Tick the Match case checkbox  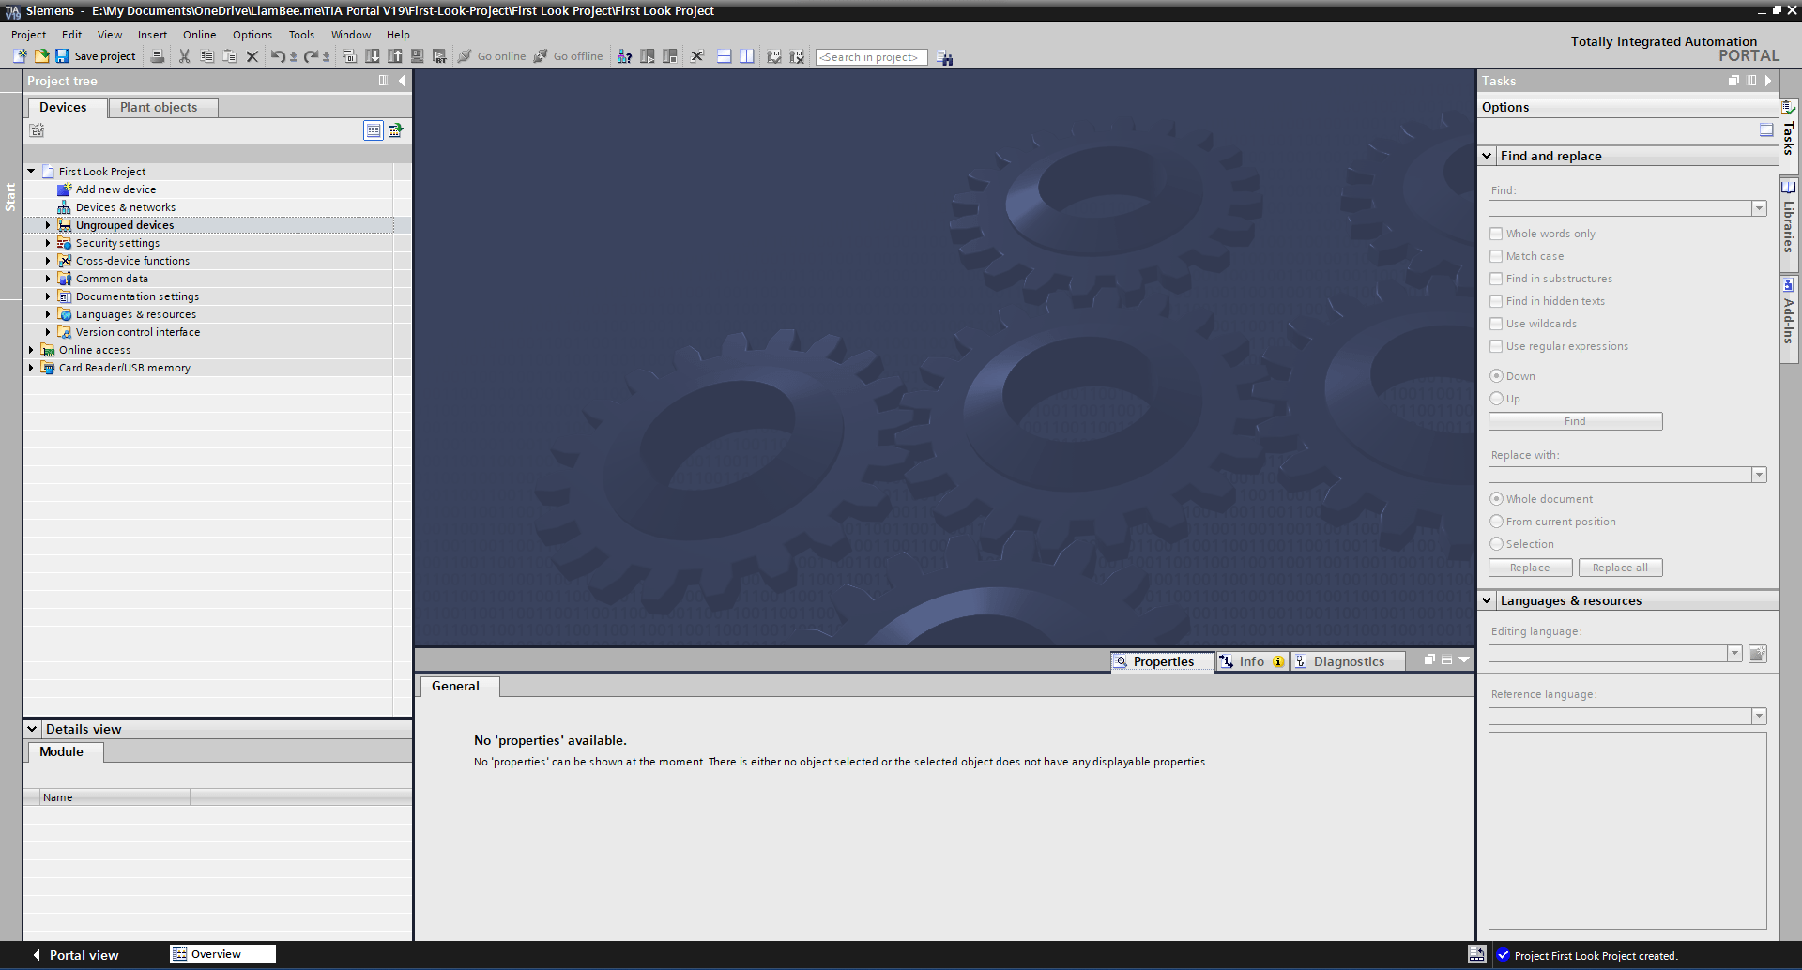(1496, 256)
